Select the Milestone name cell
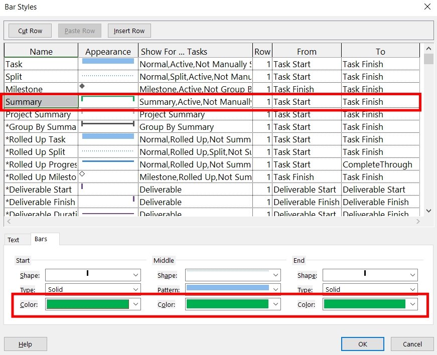The width and height of the screenshot is (437, 355). click(41, 89)
